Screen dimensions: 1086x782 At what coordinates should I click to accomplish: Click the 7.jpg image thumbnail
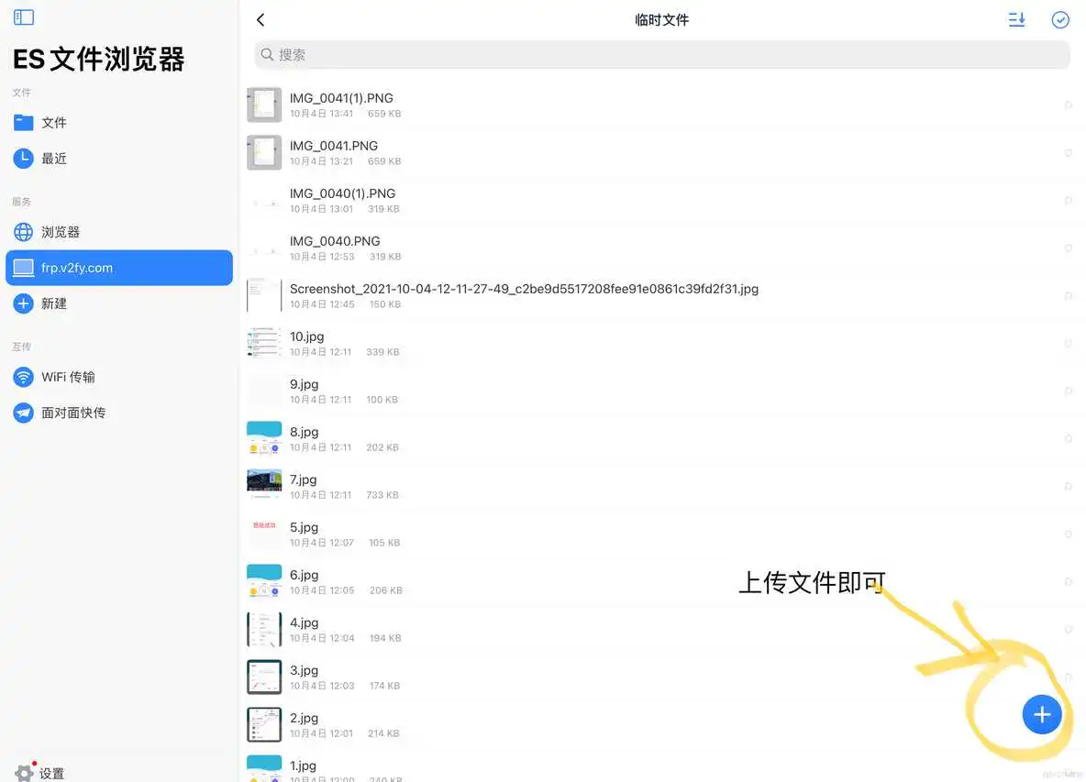[x=263, y=486]
